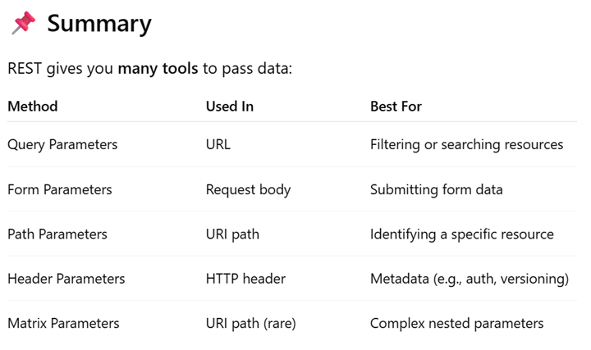
Task: Click the HTTP header cell
Action: click(x=245, y=279)
